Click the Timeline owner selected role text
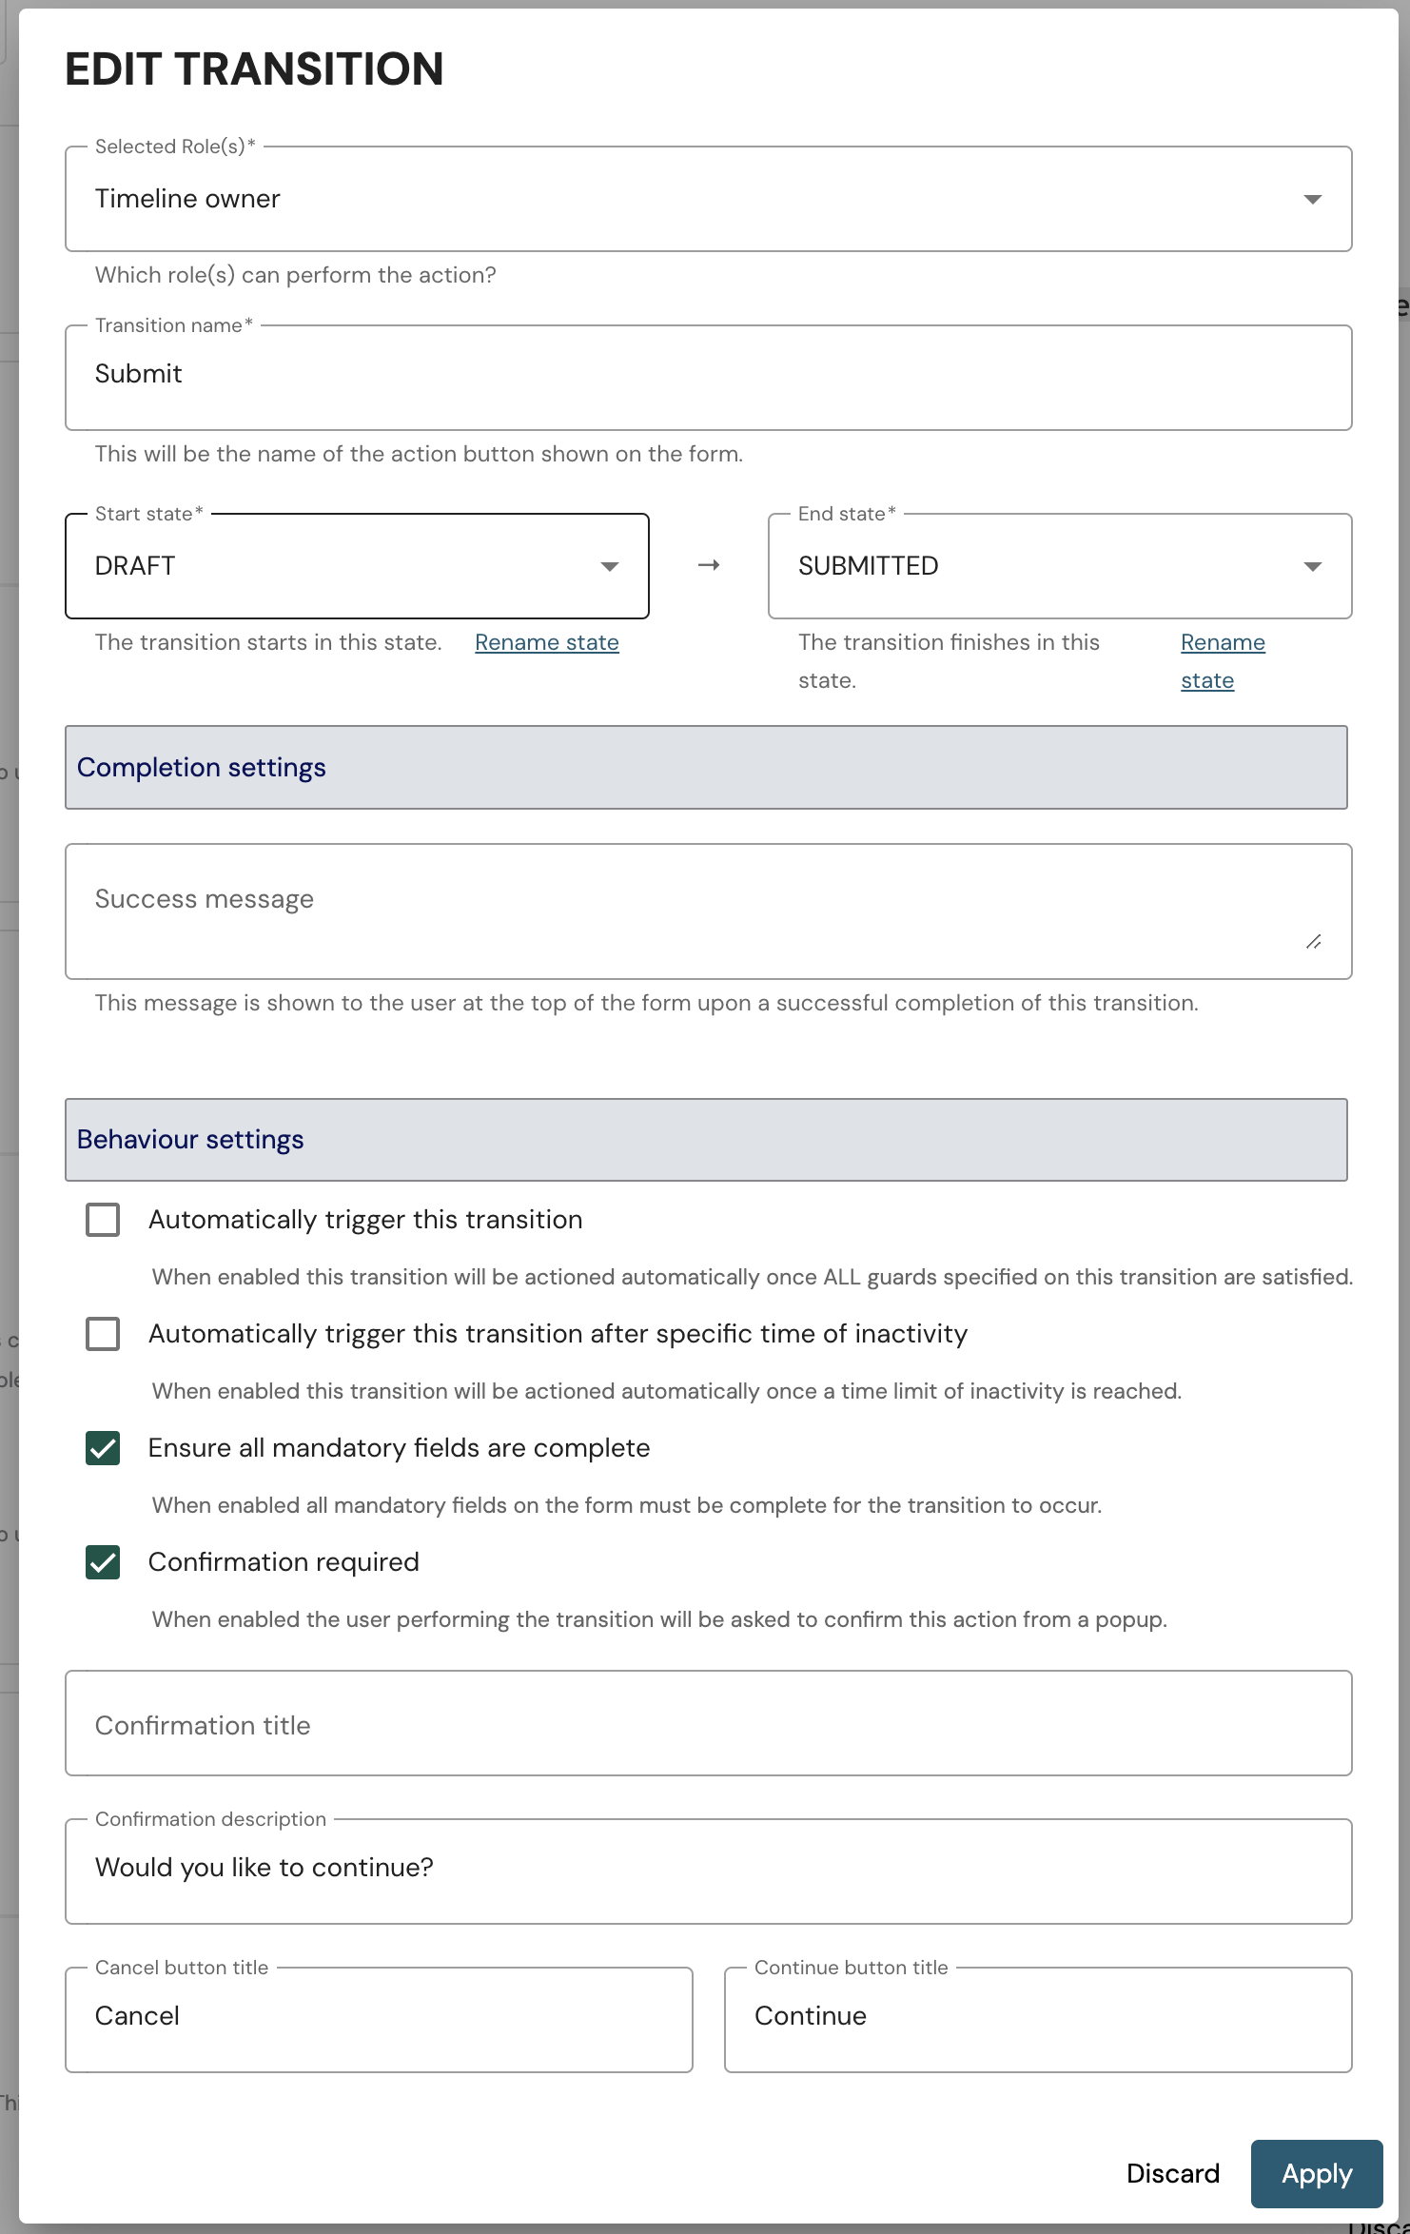This screenshot has width=1410, height=2234. 187,199
